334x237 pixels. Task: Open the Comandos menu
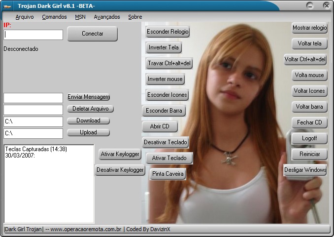pos(54,17)
